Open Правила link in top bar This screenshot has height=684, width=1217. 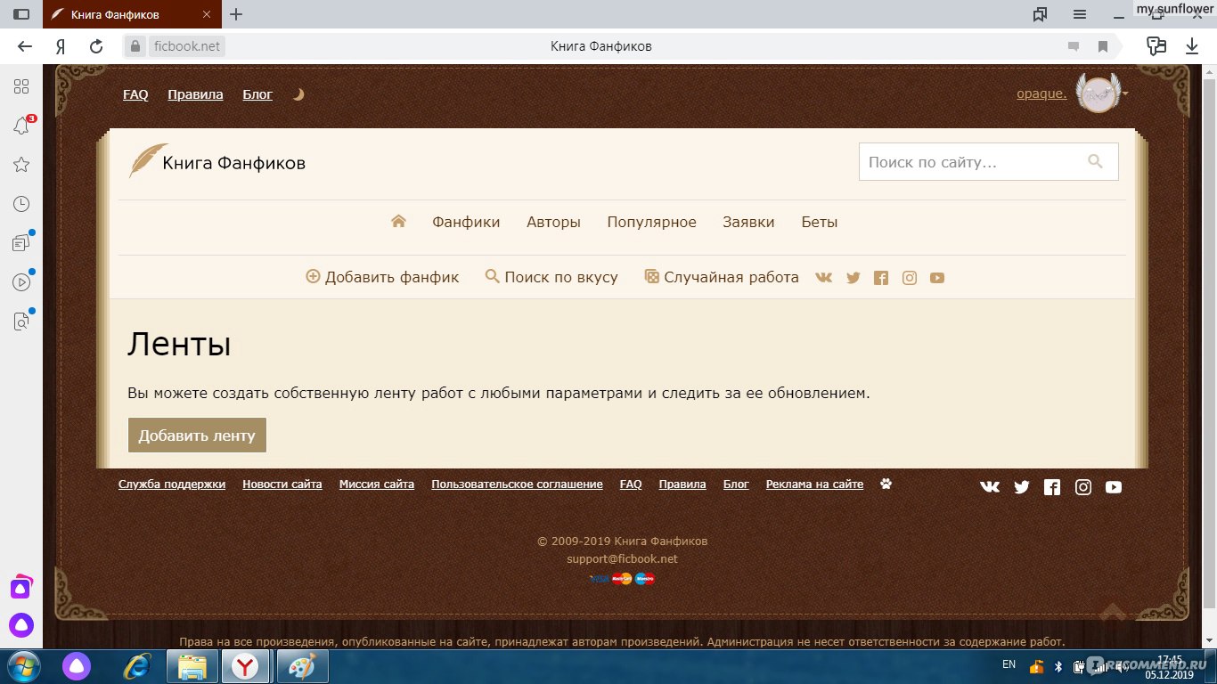pyautogui.click(x=195, y=94)
